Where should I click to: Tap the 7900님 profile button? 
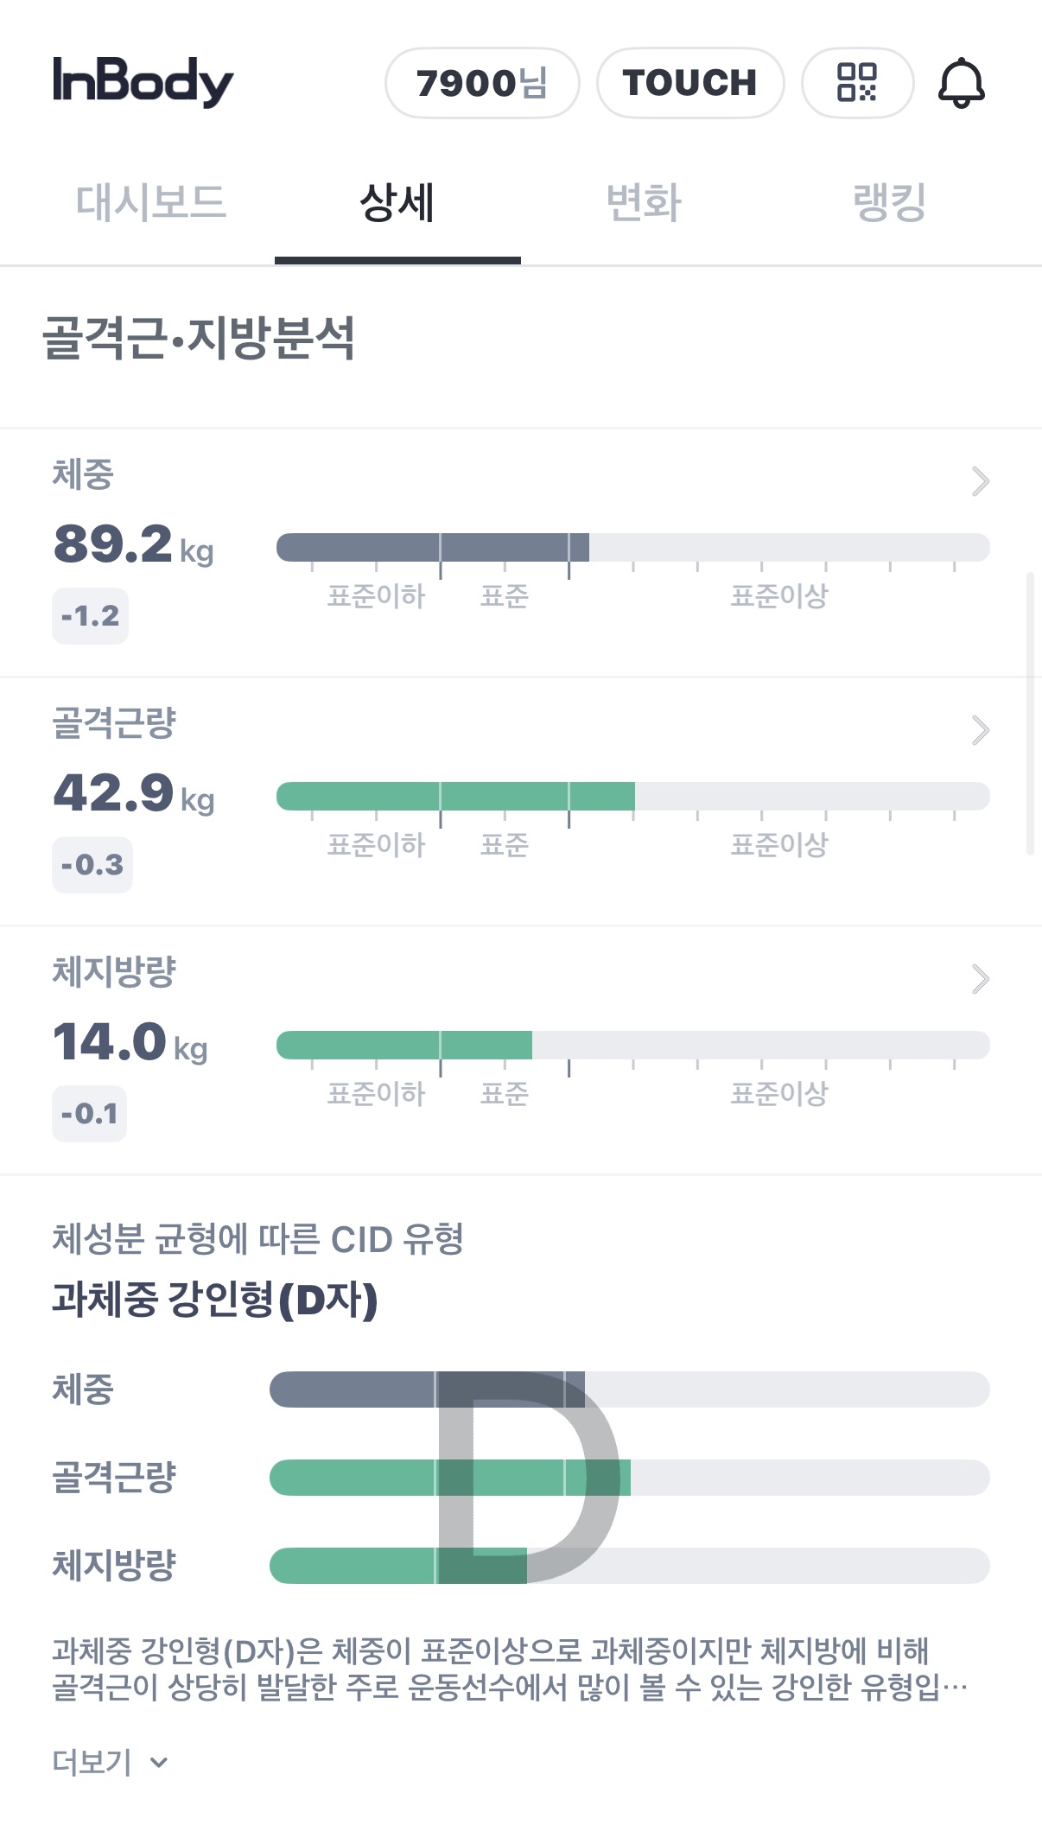click(482, 83)
